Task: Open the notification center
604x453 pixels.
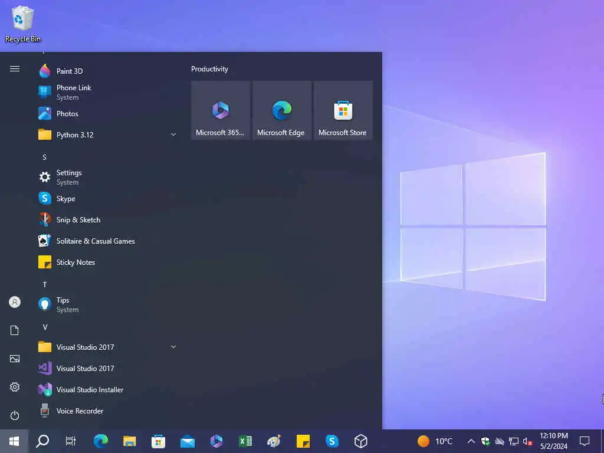Action: pos(585,441)
